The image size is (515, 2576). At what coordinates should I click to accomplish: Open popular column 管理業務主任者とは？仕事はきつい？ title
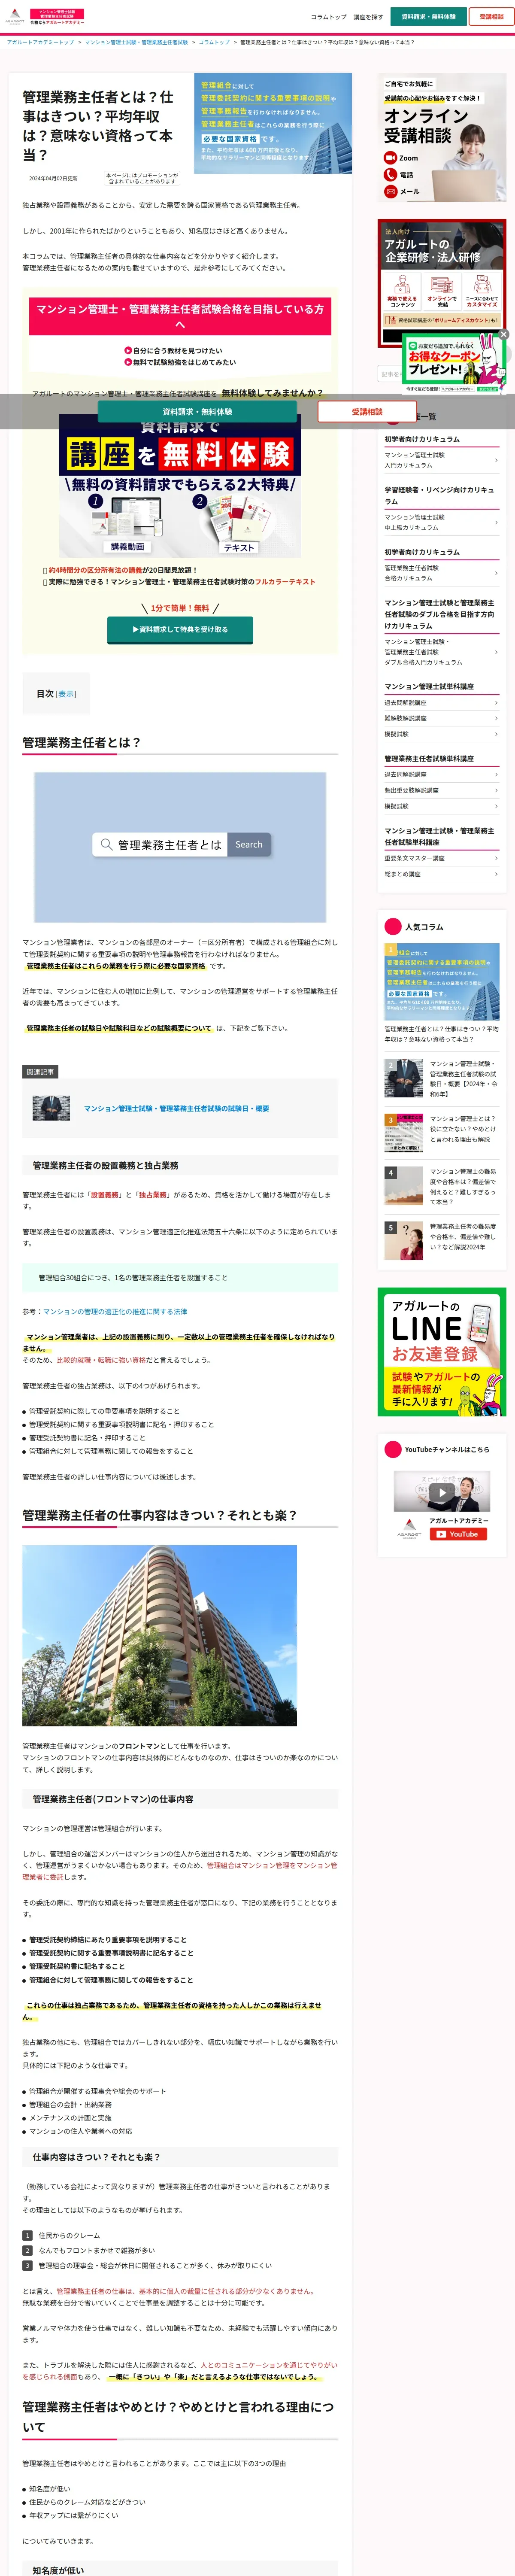pyautogui.click(x=442, y=1034)
